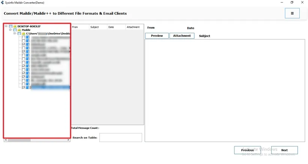Switch to the Preview tab

(x=157, y=36)
